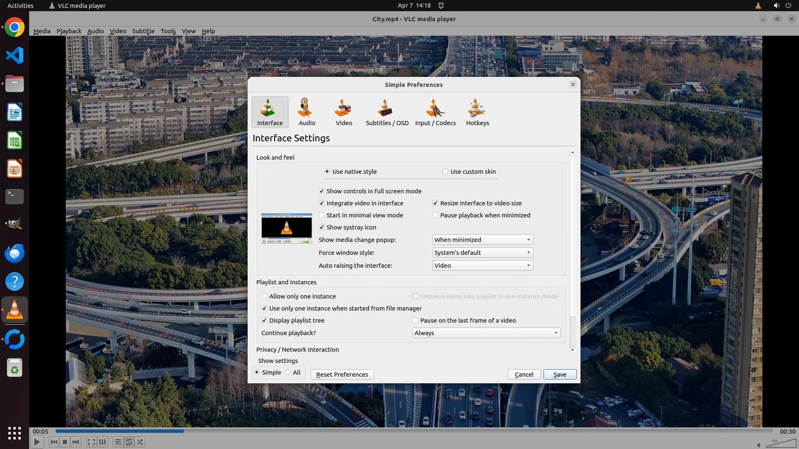
Task: Open the Force window style dropdown
Action: point(482,253)
